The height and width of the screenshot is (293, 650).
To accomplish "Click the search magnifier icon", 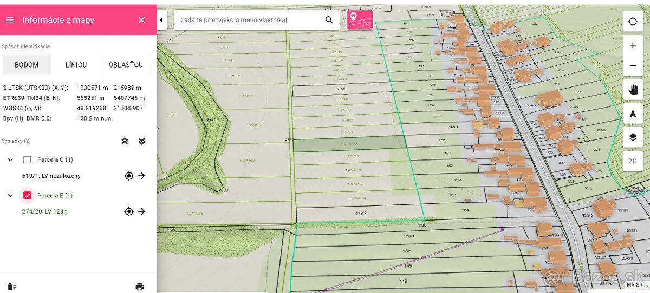I will 329,20.
